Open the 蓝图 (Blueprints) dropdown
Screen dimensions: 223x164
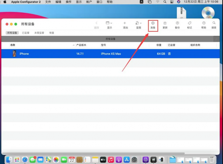click(x=139, y=23)
